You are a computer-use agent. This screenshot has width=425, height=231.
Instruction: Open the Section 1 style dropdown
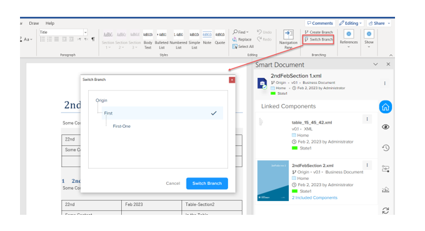[108, 39]
